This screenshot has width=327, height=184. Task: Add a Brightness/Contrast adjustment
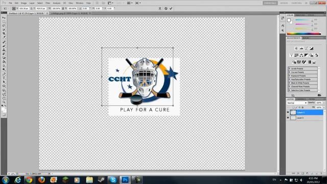click(296, 49)
